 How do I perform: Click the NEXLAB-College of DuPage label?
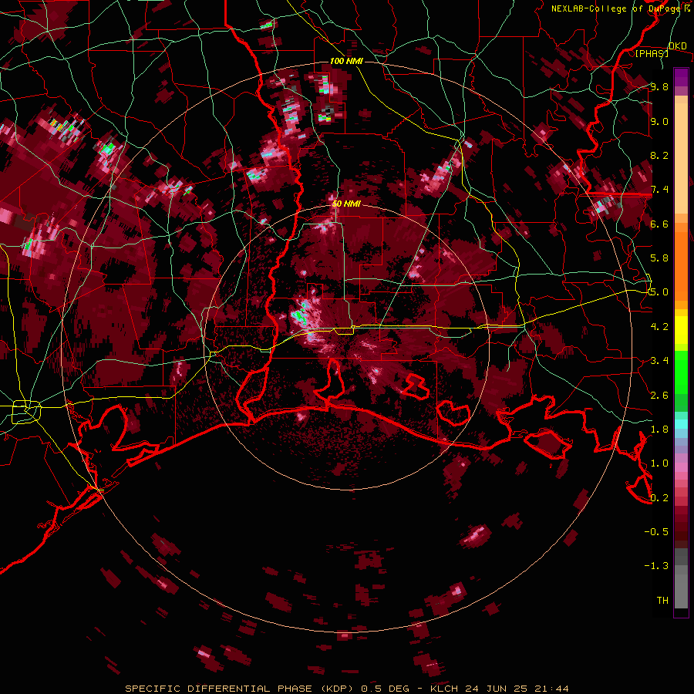pyautogui.click(x=615, y=8)
